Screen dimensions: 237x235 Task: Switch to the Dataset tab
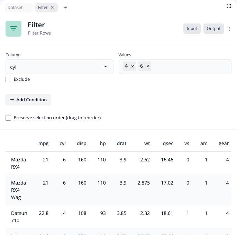(15, 8)
